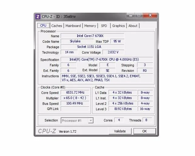The width and height of the screenshot is (195, 156).
Task: Close the CPU-Z window
Action: [x=150, y=15]
